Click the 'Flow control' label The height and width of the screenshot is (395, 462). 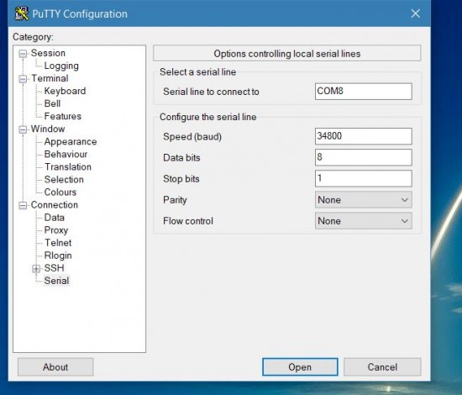pyautogui.click(x=188, y=221)
